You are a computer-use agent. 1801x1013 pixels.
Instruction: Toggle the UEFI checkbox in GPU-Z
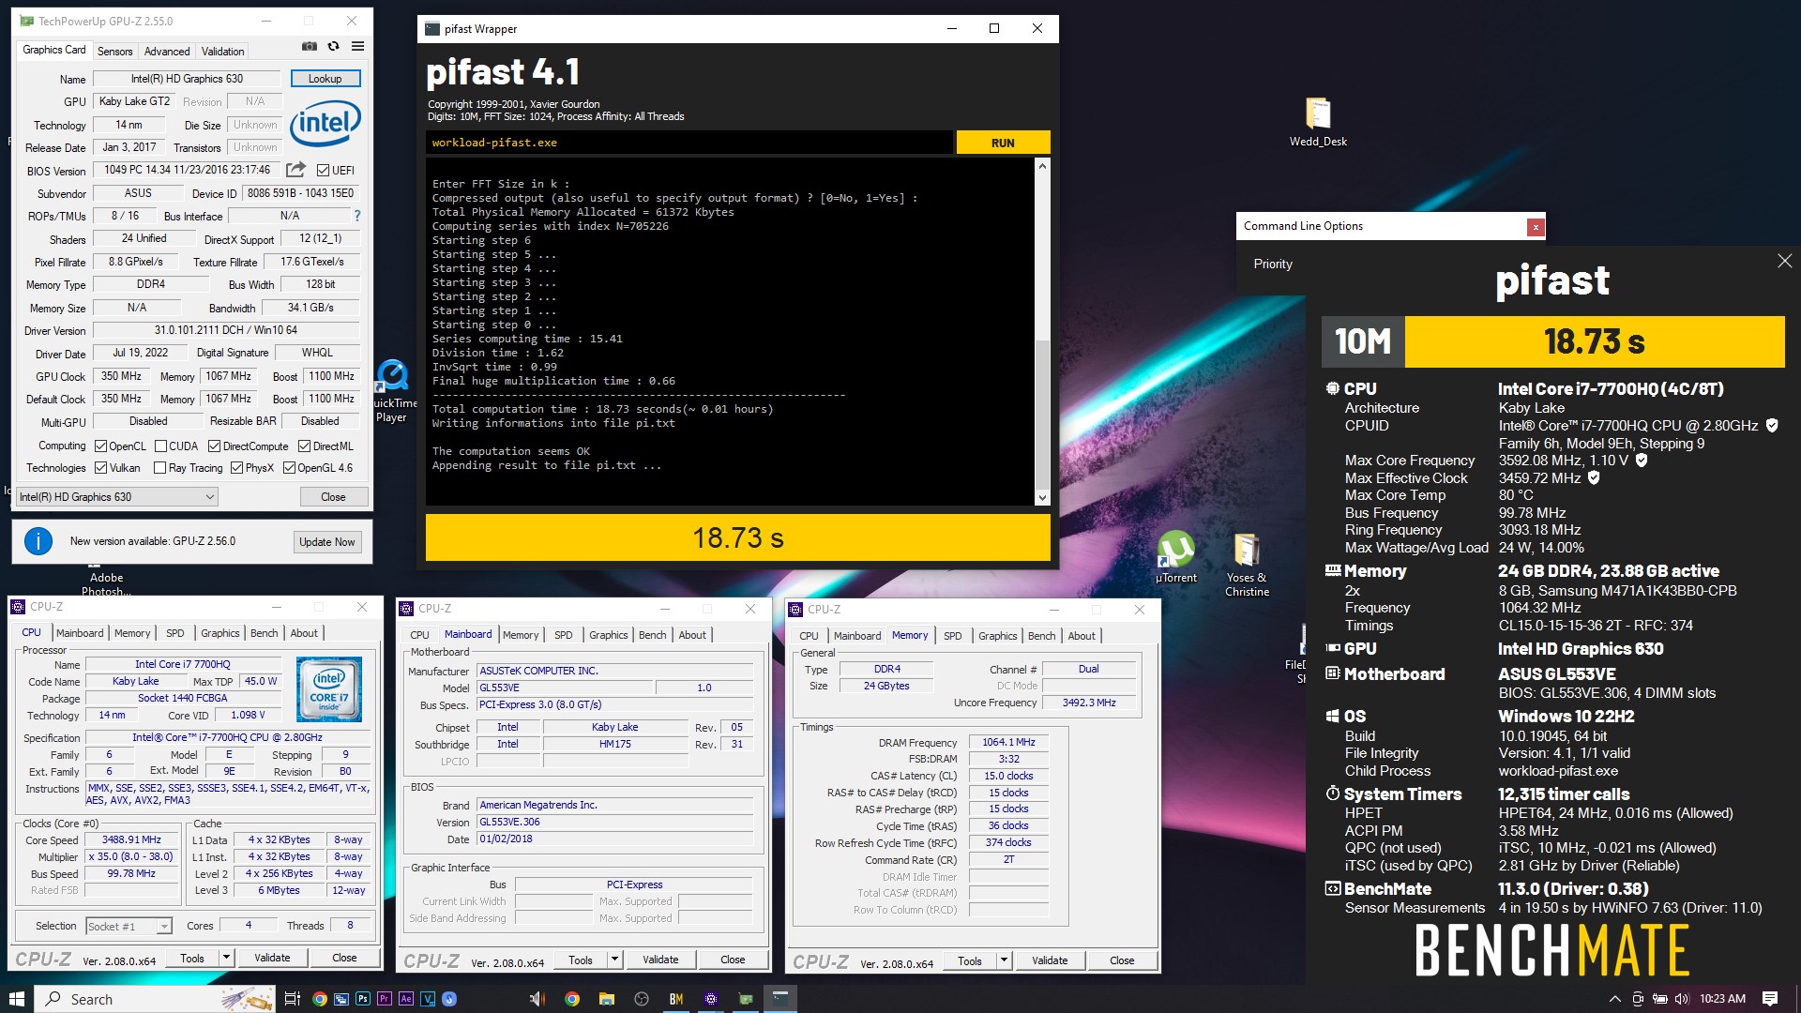[x=323, y=171]
